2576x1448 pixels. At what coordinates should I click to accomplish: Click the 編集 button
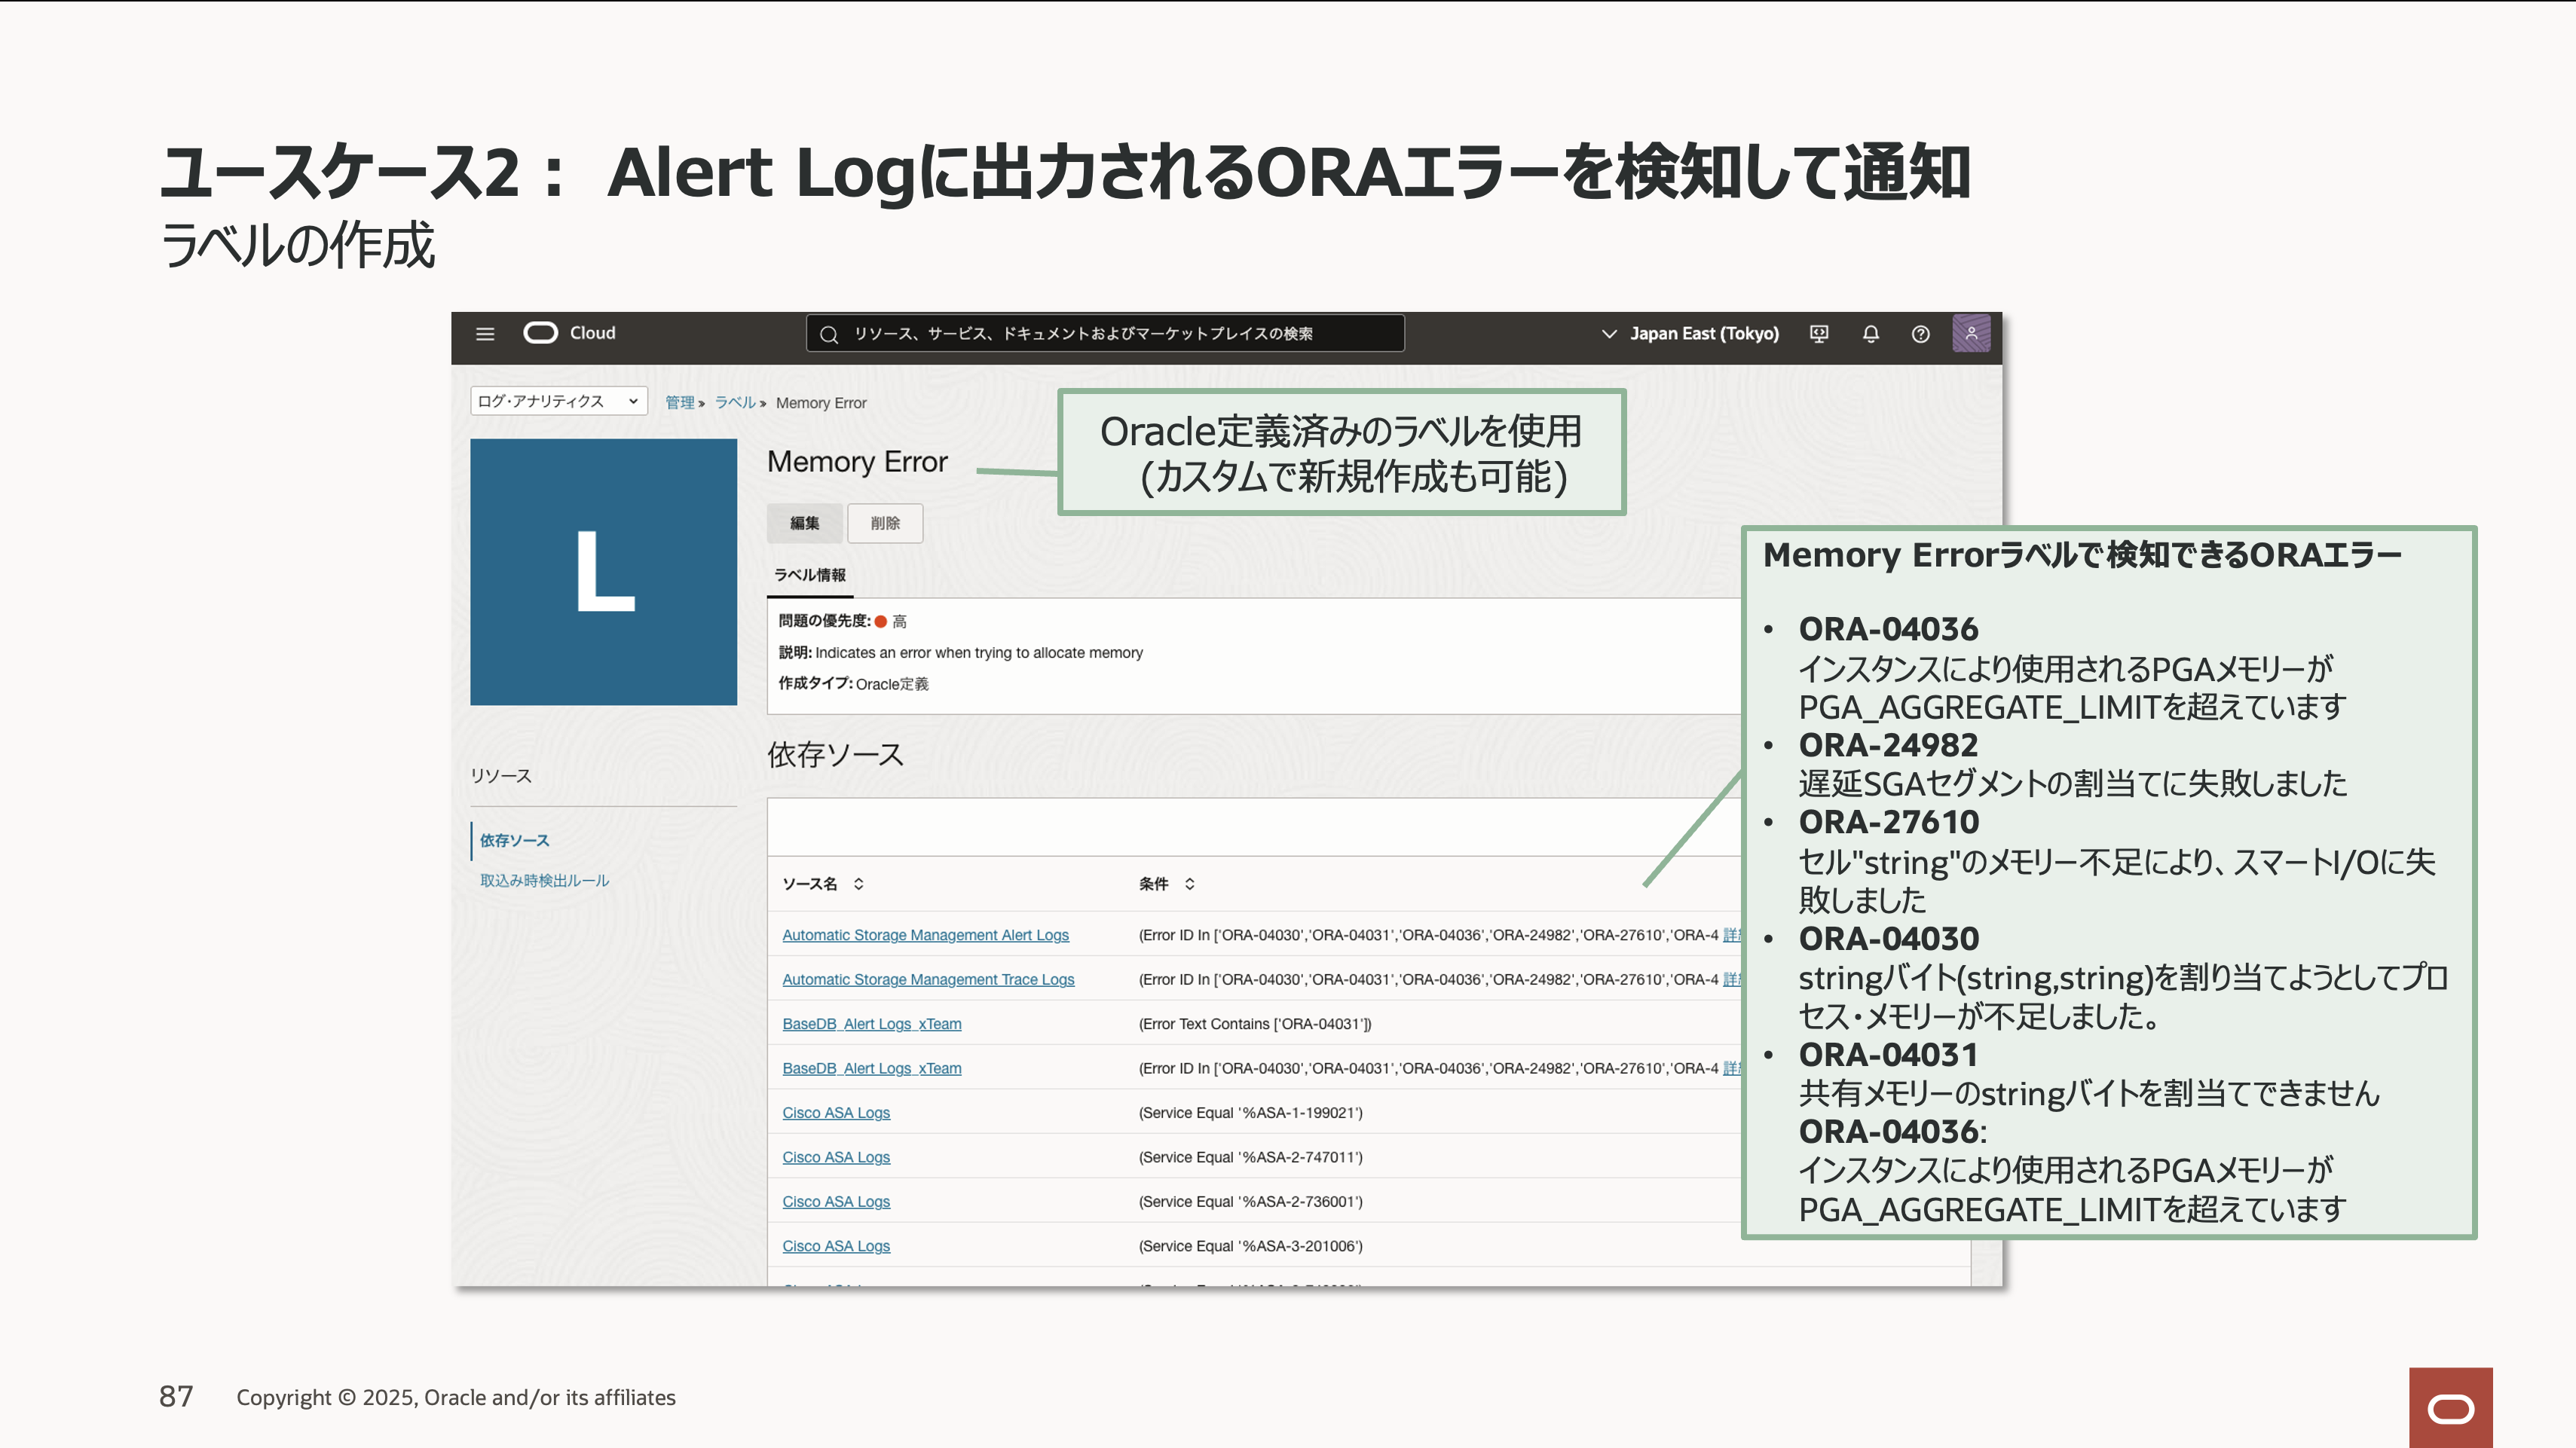[x=804, y=523]
